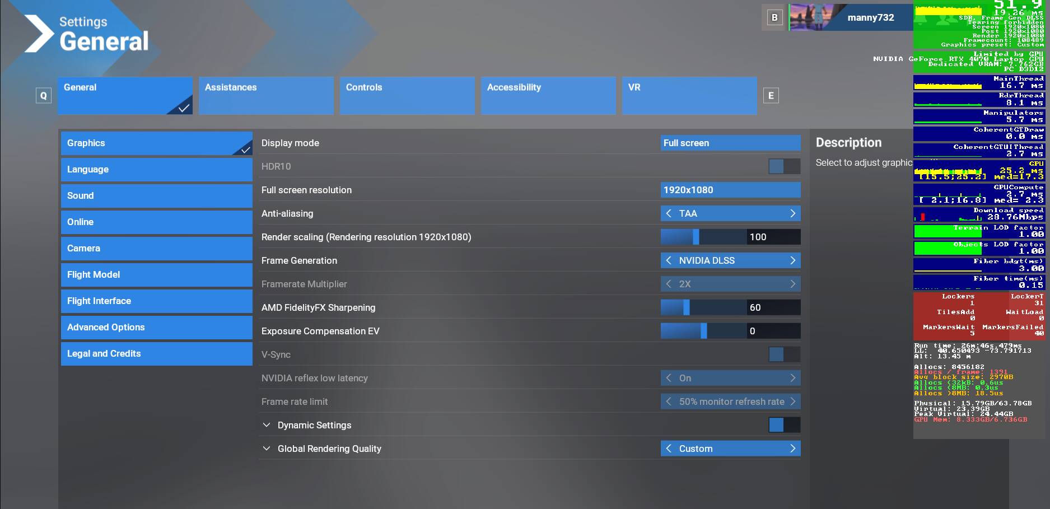
Task: Switch to the General tab
Action: [x=125, y=96]
